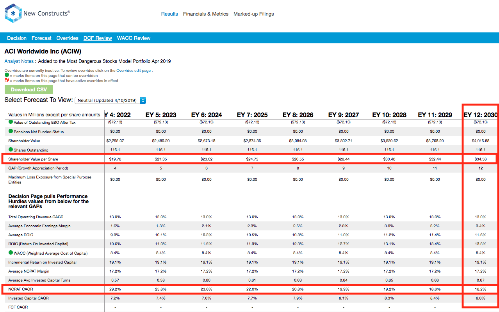Open Financials & Metrics navigation tab
The height and width of the screenshot is (312, 499).
pyautogui.click(x=206, y=14)
